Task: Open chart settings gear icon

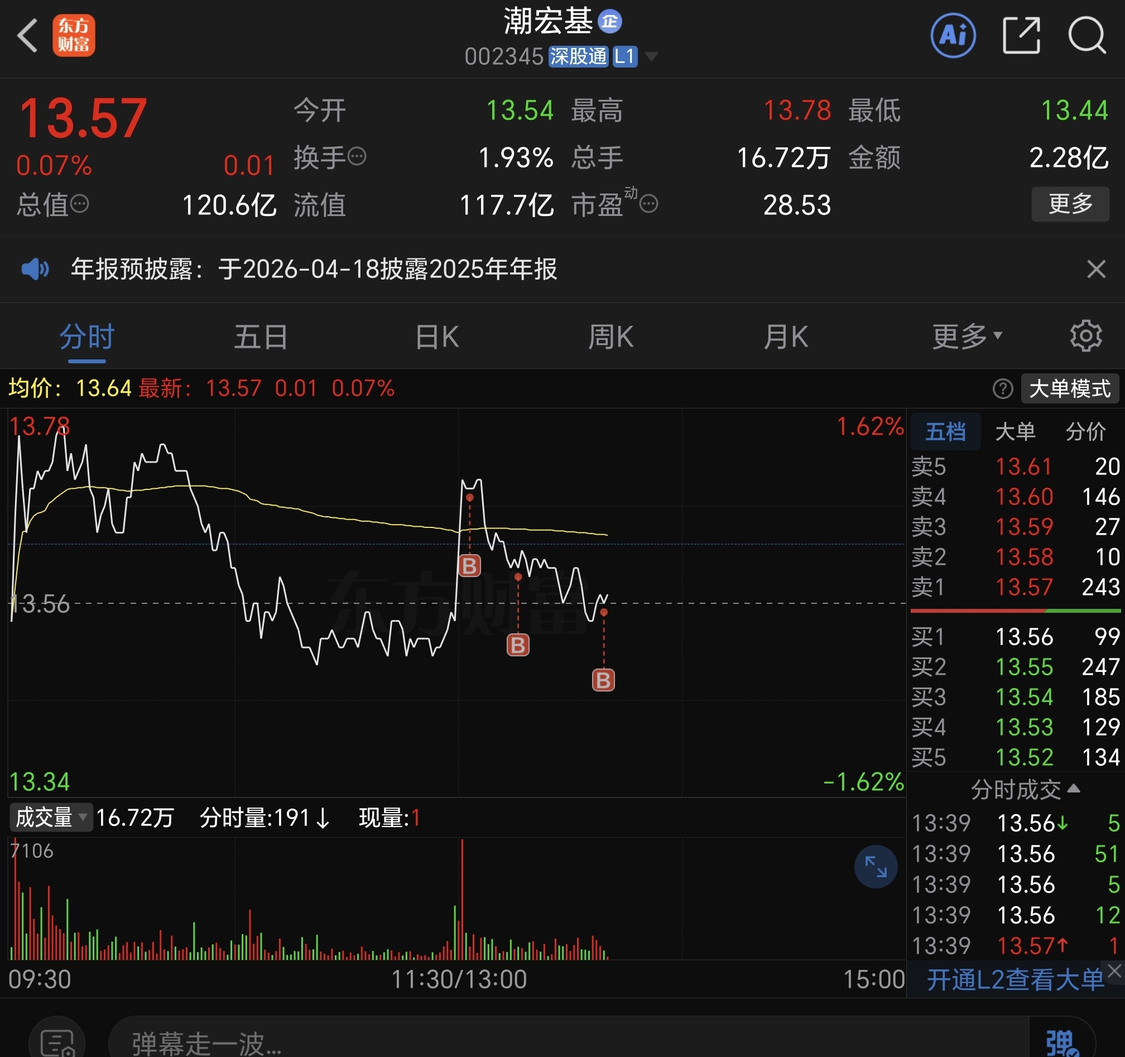Action: pyautogui.click(x=1085, y=337)
